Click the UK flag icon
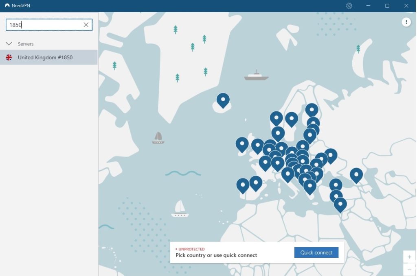The image size is (417, 276). (9, 57)
